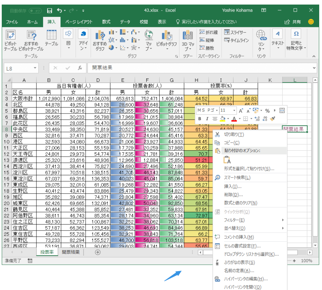Click the Insert Function fx button
This screenshot has width=322, height=290.
coord(80,68)
